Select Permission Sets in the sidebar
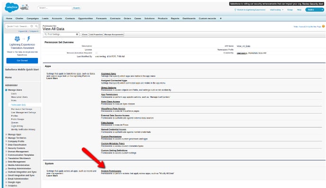 tap(18, 105)
